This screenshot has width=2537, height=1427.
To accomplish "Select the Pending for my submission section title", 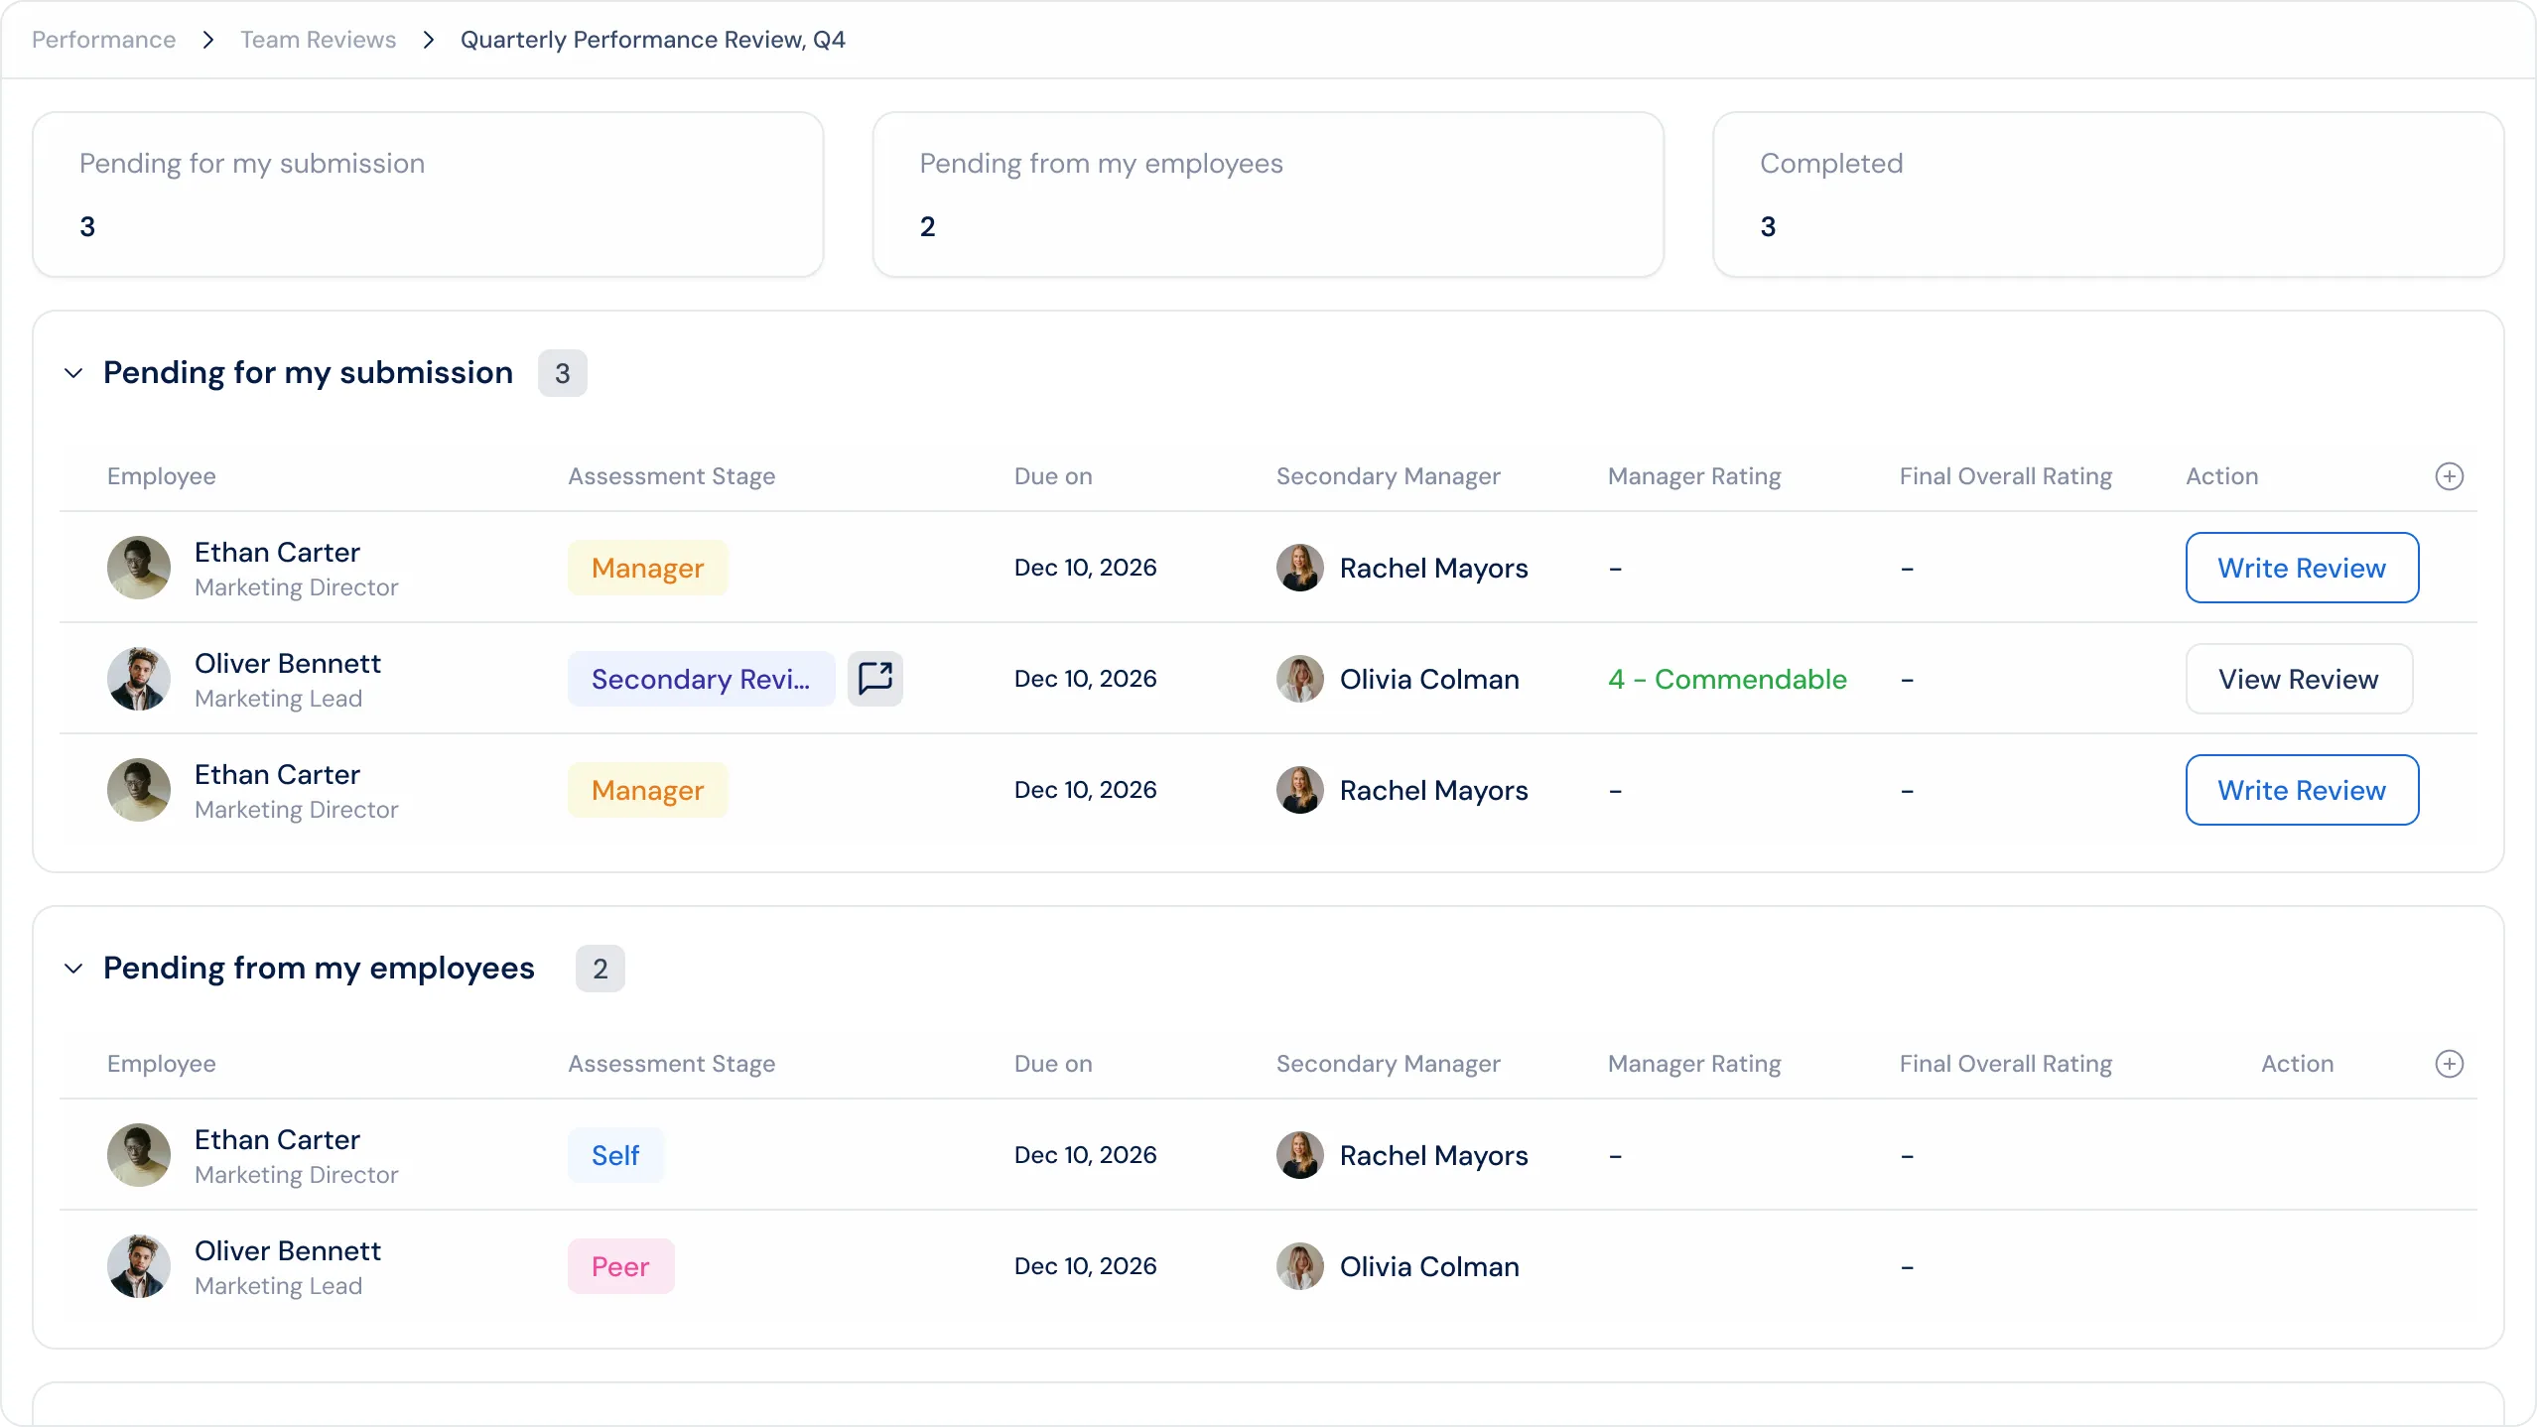I will [x=308, y=373].
